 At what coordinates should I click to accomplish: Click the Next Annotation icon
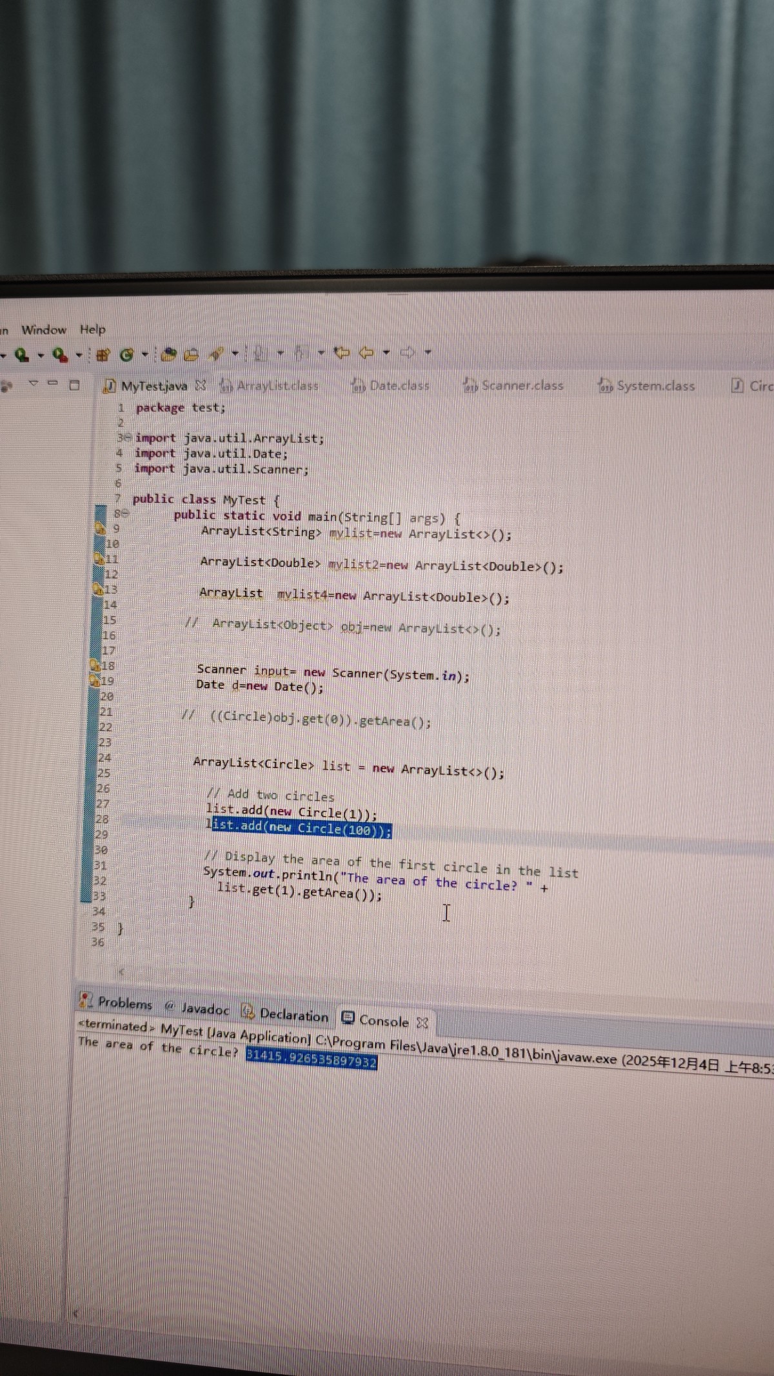tap(261, 353)
